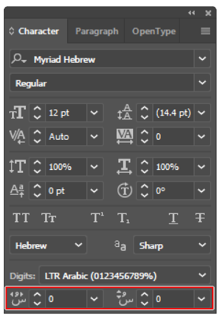Collapse panel with double-arrow icon

tap(191, 13)
